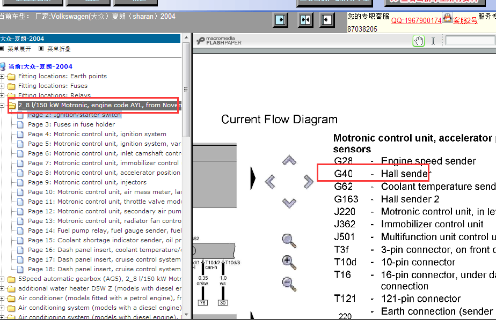496x320 pixels.
Task: Open Page 10: air mass meter page
Action: (105, 192)
